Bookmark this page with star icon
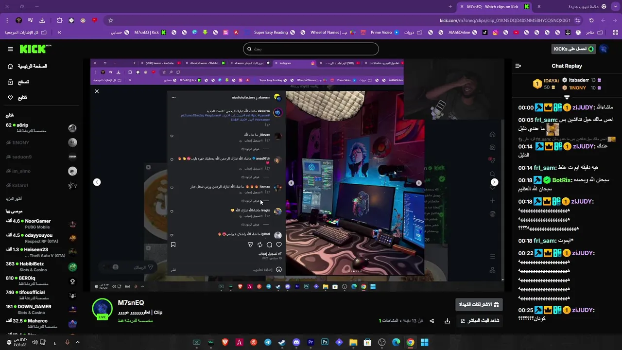The width and height of the screenshot is (622, 350). pos(111,20)
